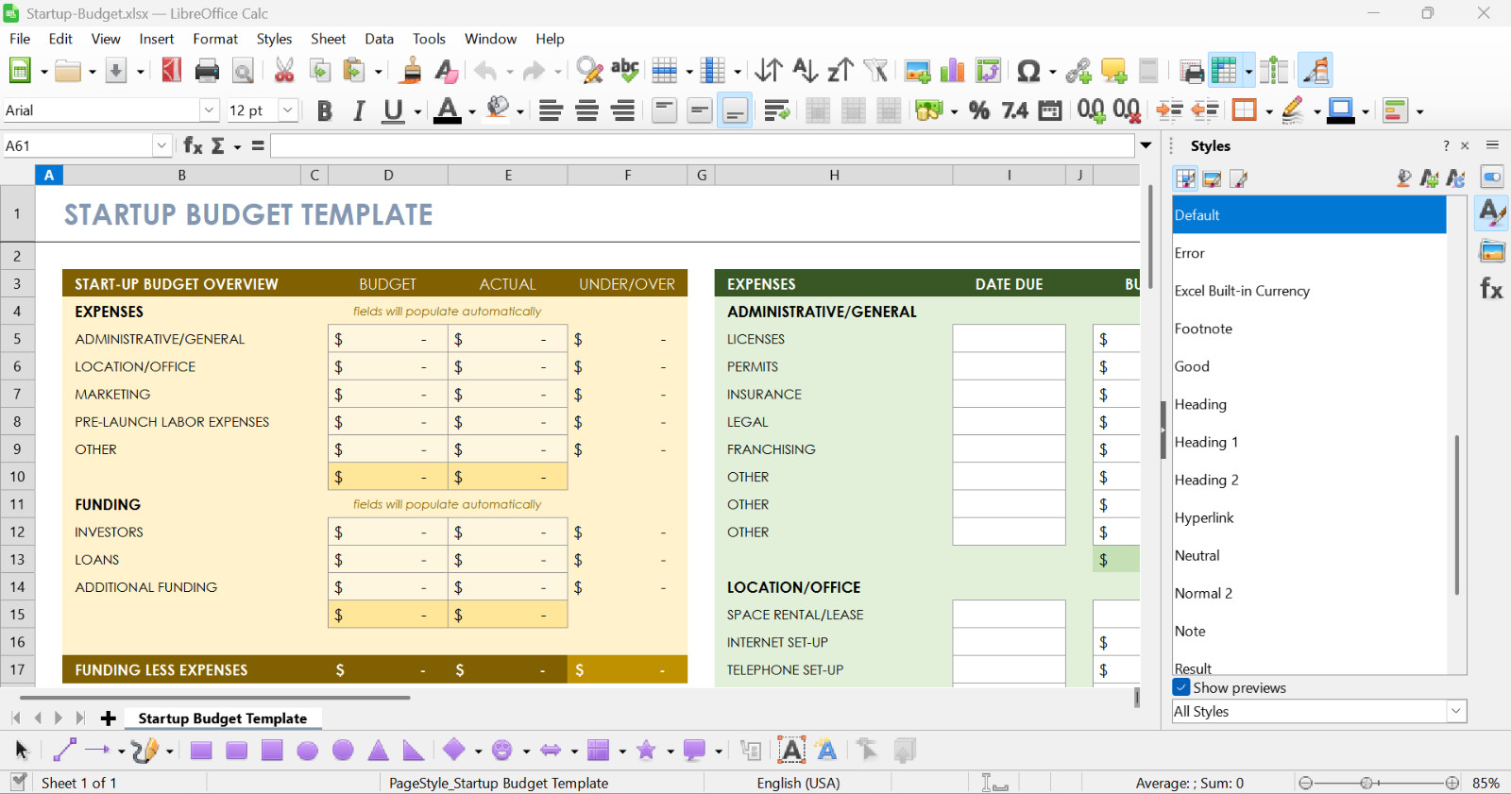
Task: Toggle Cell Styles button in Styles panel
Action: coord(1186,178)
